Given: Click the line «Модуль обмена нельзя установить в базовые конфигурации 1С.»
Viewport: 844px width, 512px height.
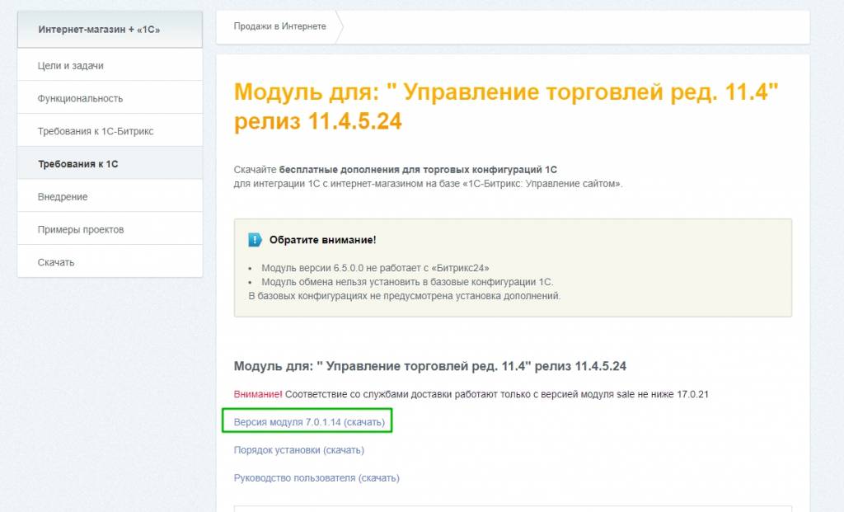Looking at the screenshot, I should point(407,282).
